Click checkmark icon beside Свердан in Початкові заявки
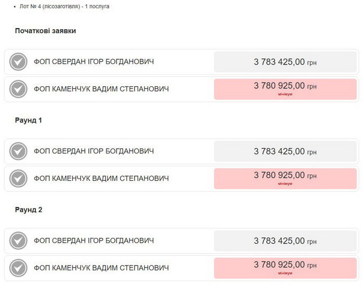Viewport: 363px width, 291px height. [x=18, y=62]
